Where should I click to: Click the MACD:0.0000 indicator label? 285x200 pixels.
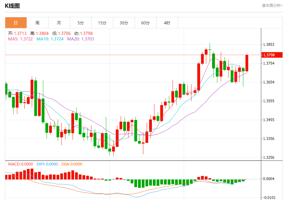[21, 164]
